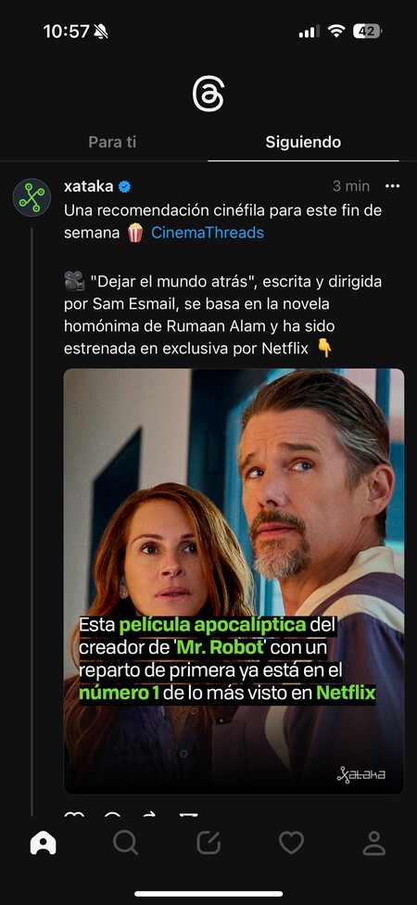Screen dimensions: 417x905
Task: Create a new thread with compose icon
Action: 208,843
